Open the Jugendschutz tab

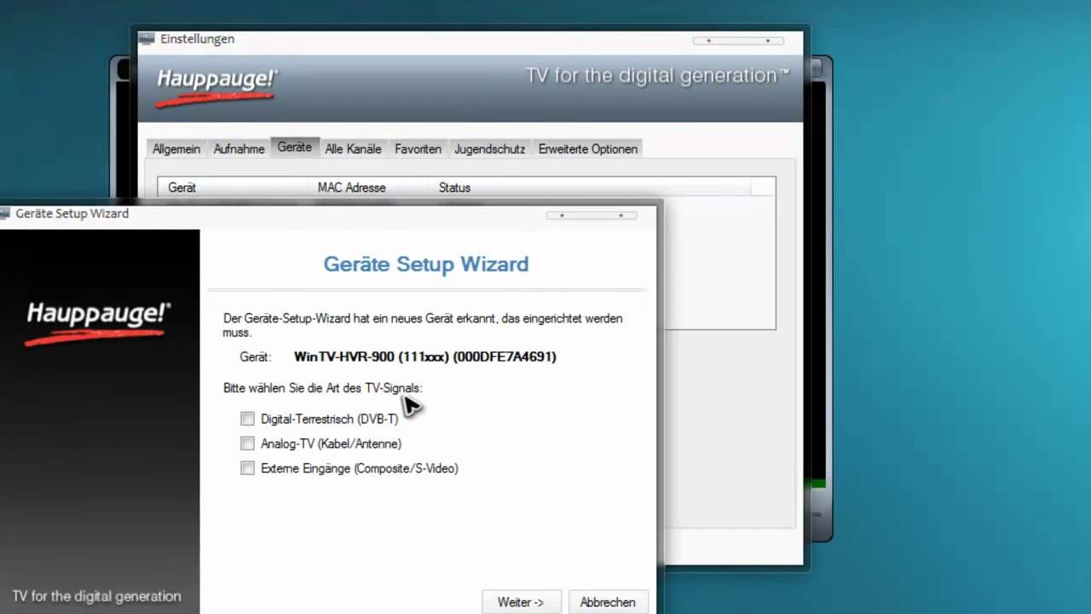click(x=489, y=148)
